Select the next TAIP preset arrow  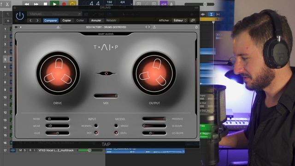[x=149, y=27]
